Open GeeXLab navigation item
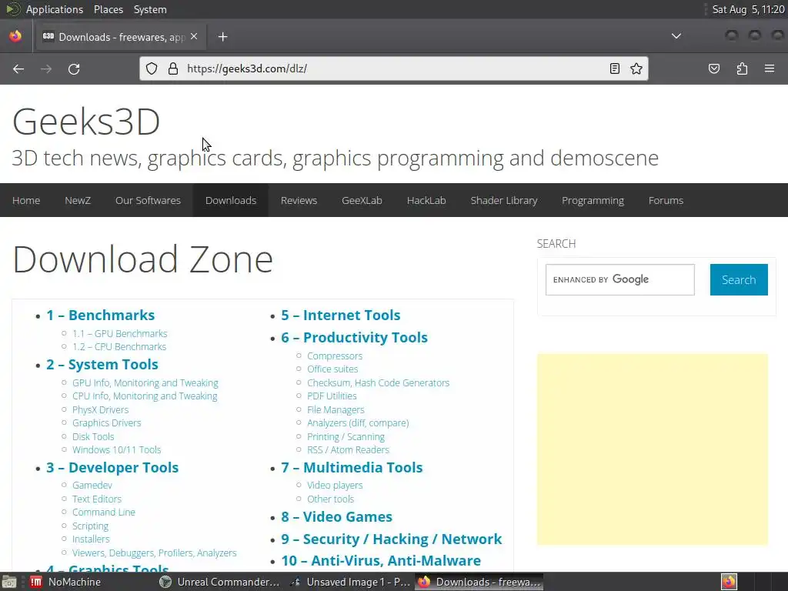This screenshot has width=788, height=591. click(x=362, y=200)
